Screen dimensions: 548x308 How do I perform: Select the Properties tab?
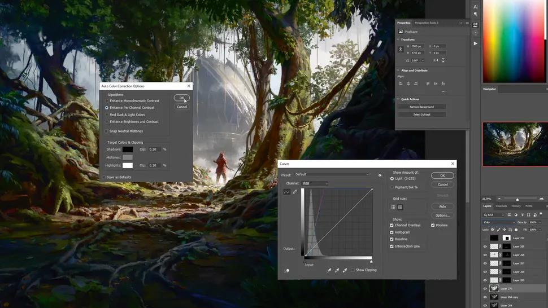[x=404, y=23]
